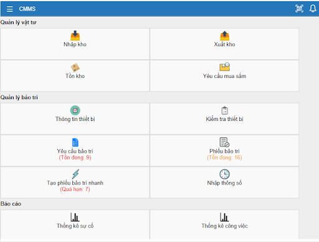
Task: Open Nhập kho label
Action: [75, 44]
